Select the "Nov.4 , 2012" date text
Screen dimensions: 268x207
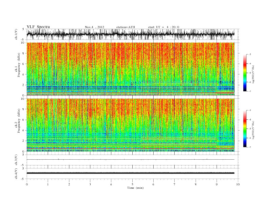pos(94,27)
